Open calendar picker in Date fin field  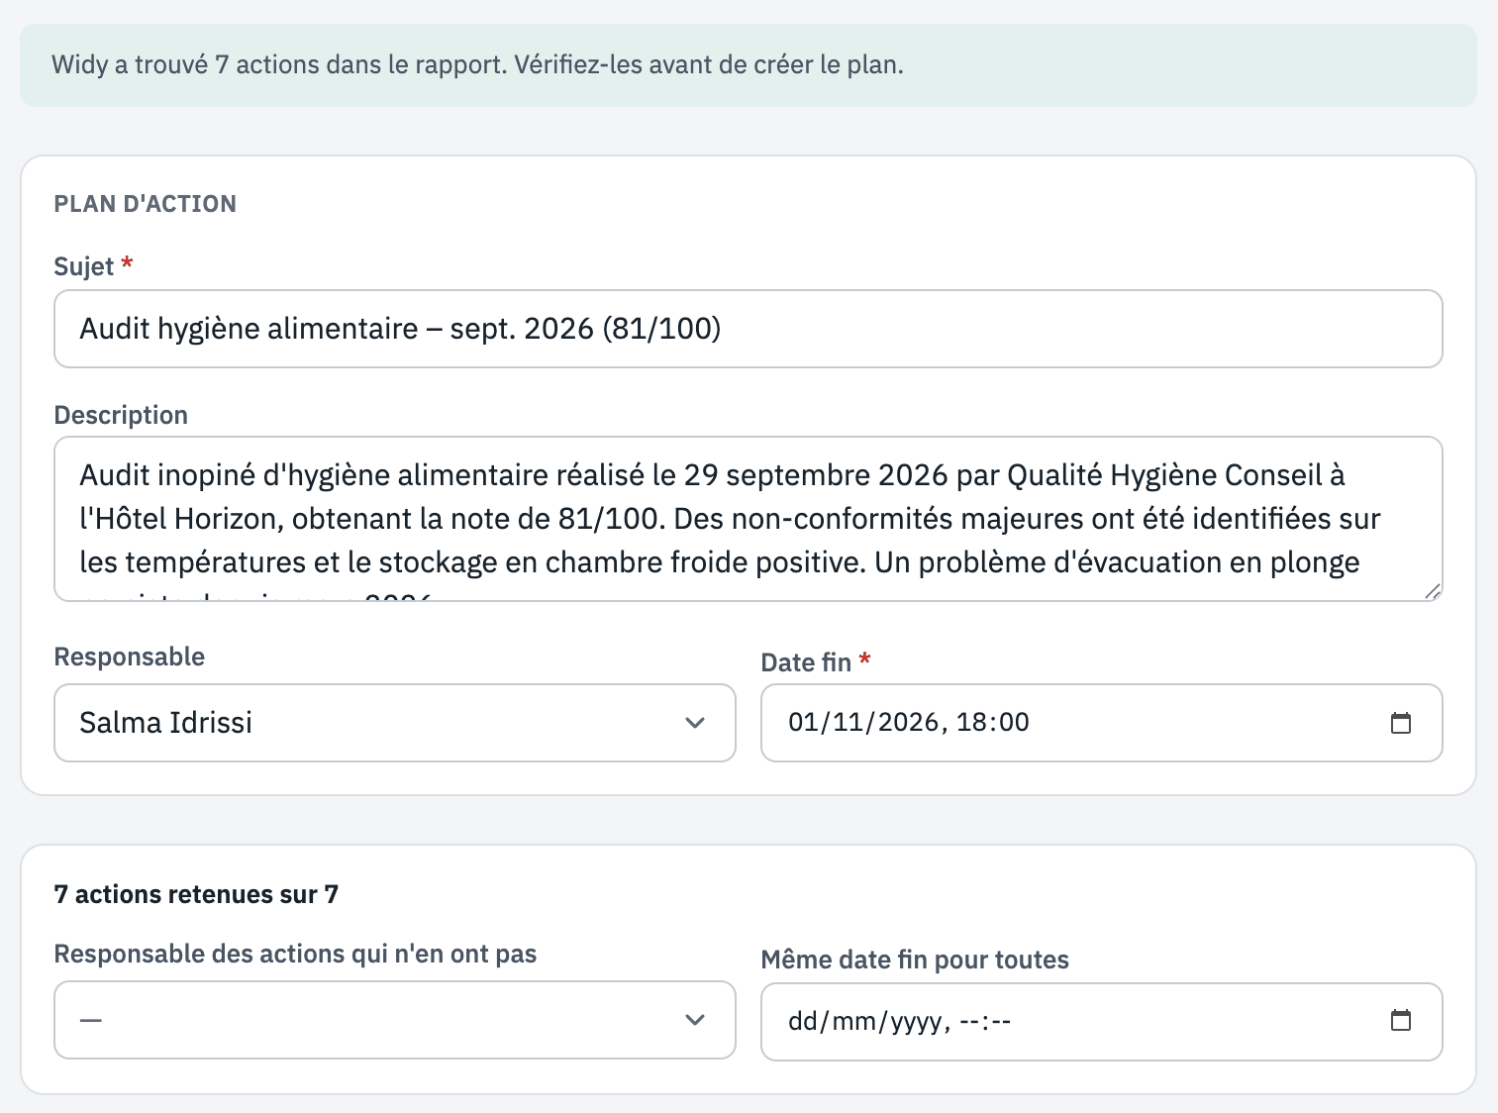pos(1400,723)
